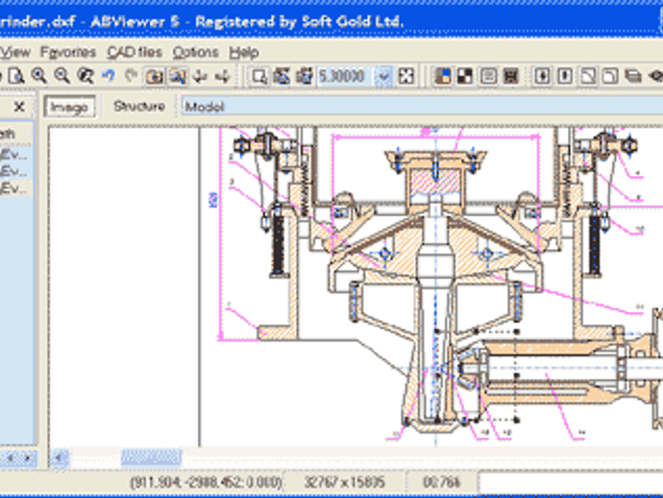Click the first boxed arrow toolbar icon
Image resolution: width=663 pixels, height=498 pixels.
543,77
